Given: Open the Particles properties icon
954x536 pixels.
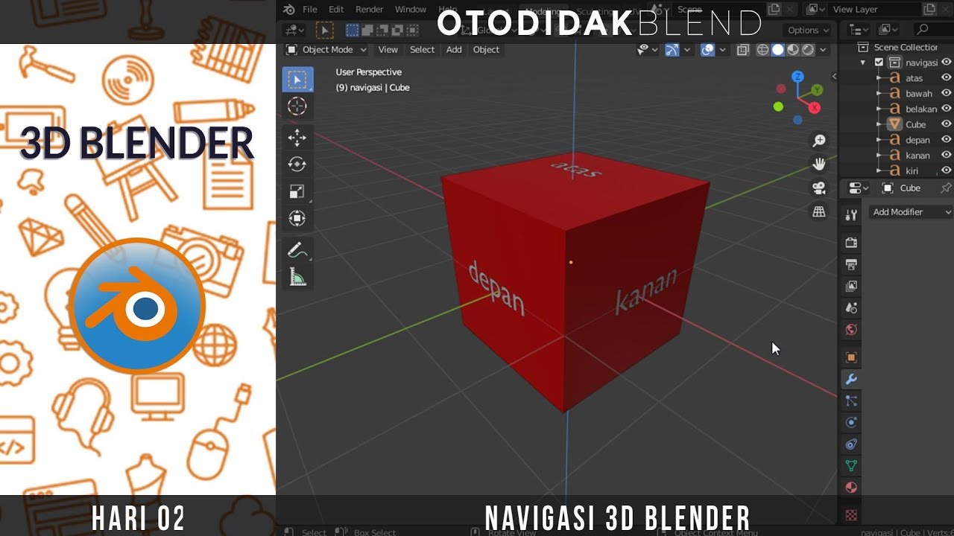Looking at the screenshot, I should (851, 401).
